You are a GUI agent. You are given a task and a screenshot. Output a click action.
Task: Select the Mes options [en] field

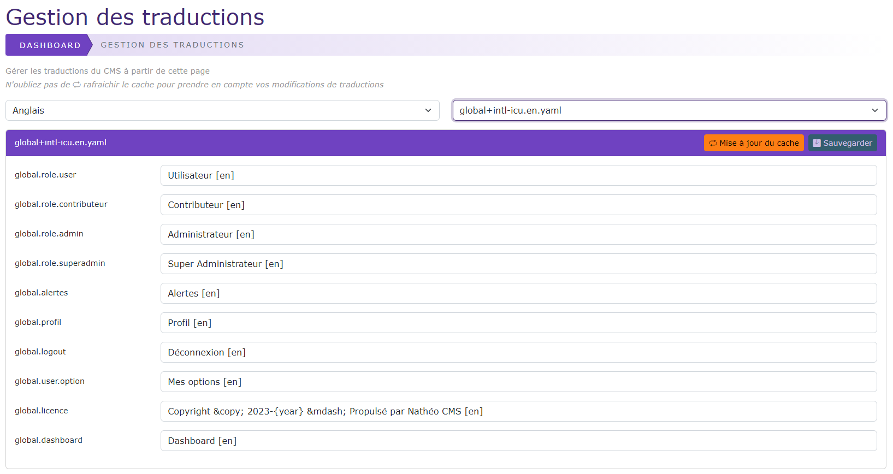(518, 382)
